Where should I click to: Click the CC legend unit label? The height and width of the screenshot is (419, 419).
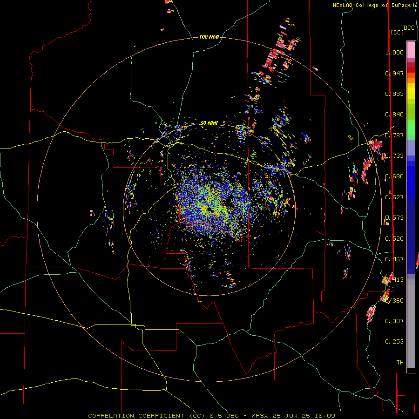point(397,32)
